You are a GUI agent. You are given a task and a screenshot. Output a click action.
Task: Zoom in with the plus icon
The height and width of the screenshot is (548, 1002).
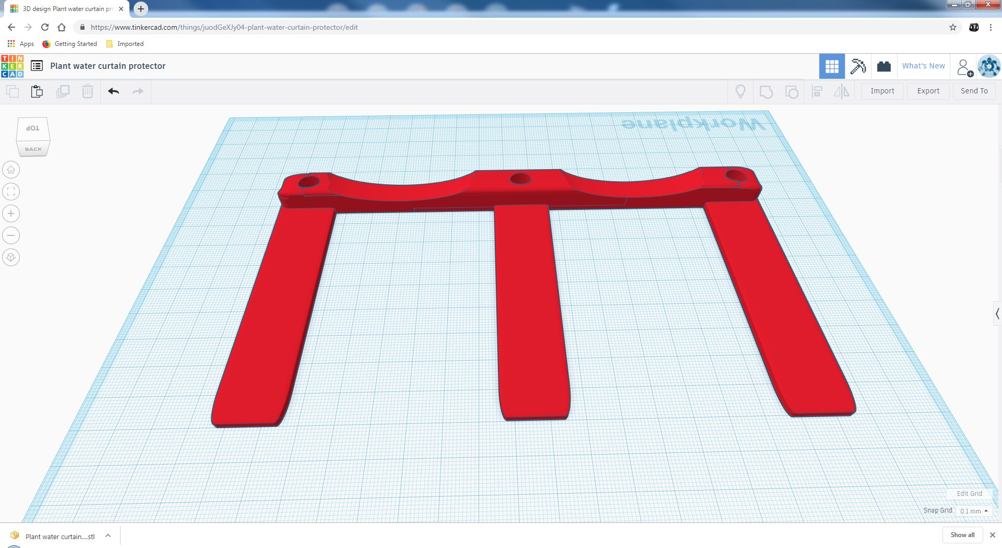click(x=11, y=213)
